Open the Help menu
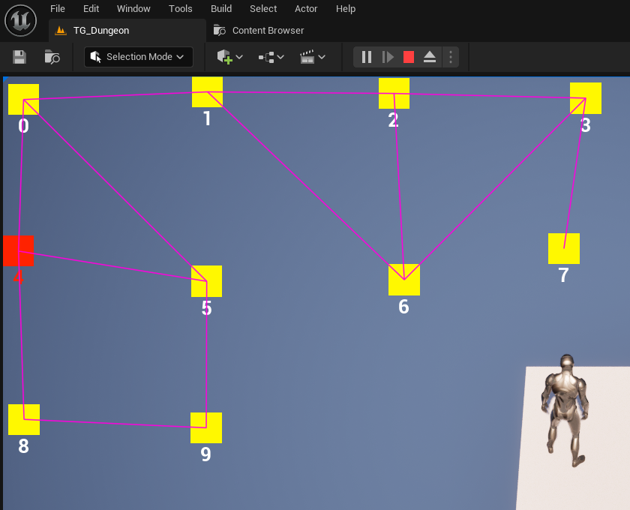 click(346, 9)
